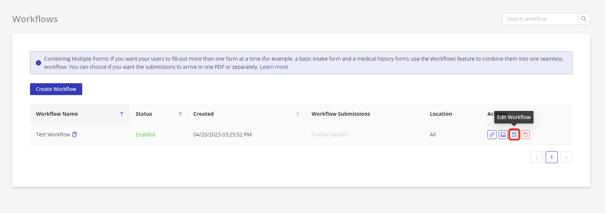Click the search magnifier icon button
This screenshot has height=213, width=605.
[584, 19]
